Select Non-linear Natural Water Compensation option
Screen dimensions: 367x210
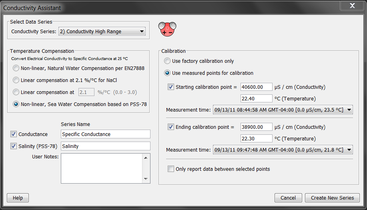click(x=16, y=68)
